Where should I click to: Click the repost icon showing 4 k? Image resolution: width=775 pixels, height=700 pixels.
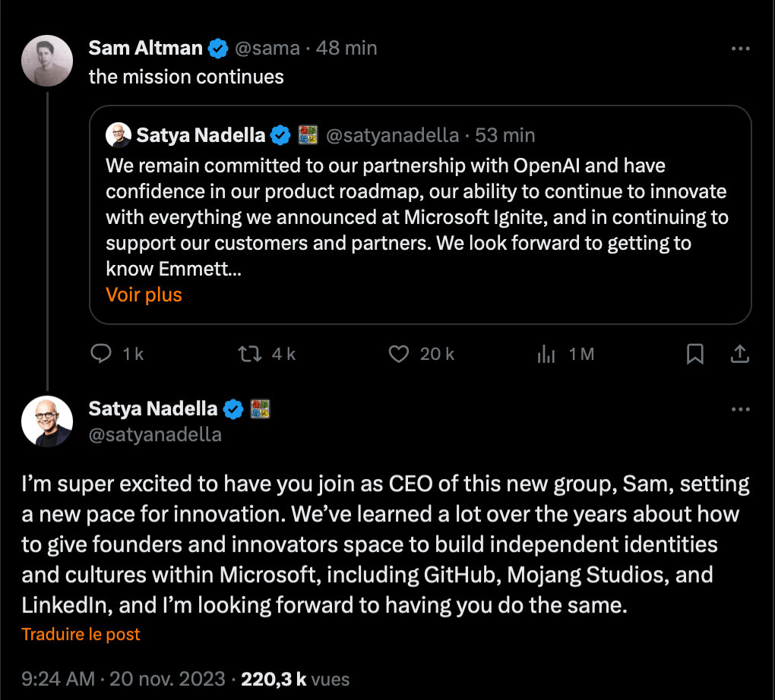249,353
